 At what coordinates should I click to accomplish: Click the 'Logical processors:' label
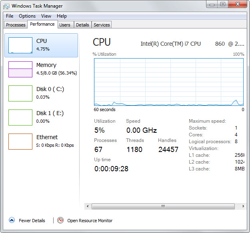pos(210,142)
